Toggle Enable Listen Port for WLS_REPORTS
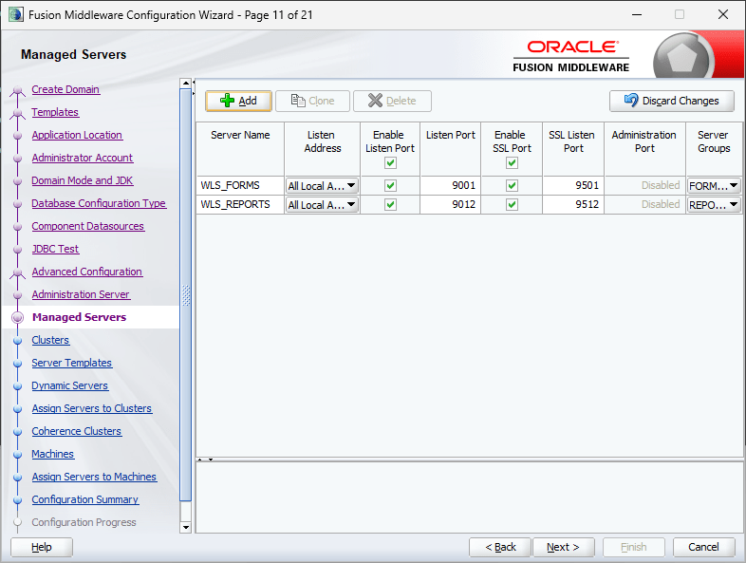Viewport: 746px width, 563px height. (391, 205)
